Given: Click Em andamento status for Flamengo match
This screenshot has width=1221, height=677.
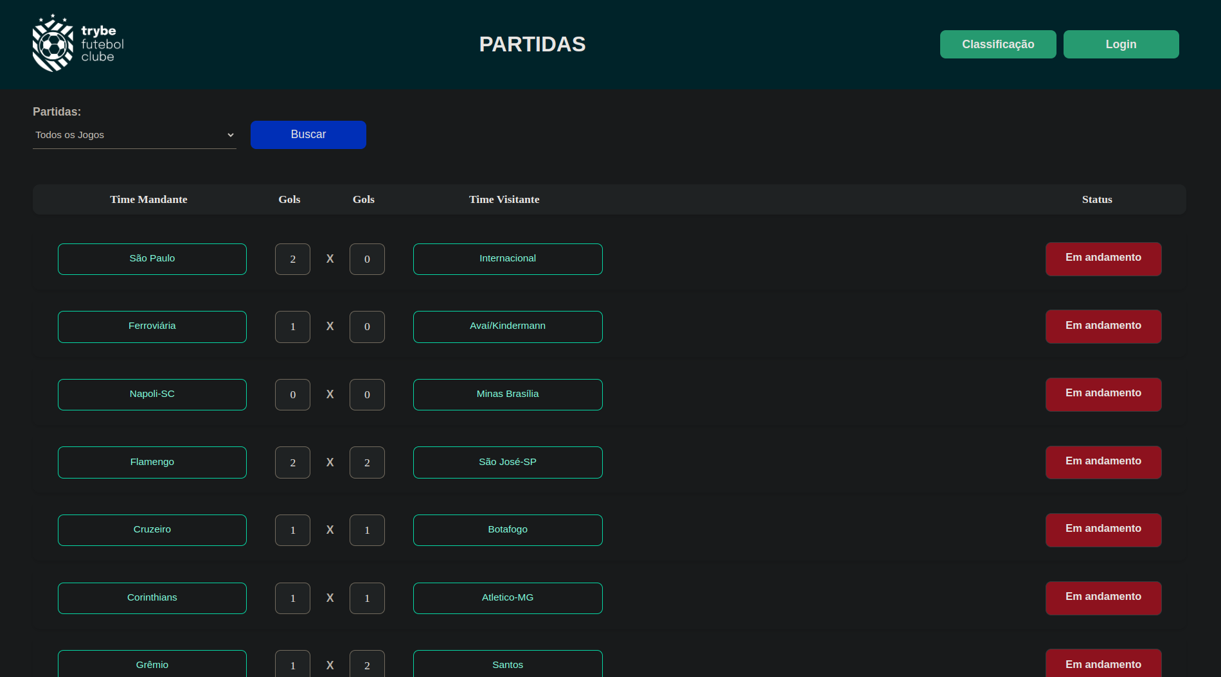Looking at the screenshot, I should [1103, 462].
